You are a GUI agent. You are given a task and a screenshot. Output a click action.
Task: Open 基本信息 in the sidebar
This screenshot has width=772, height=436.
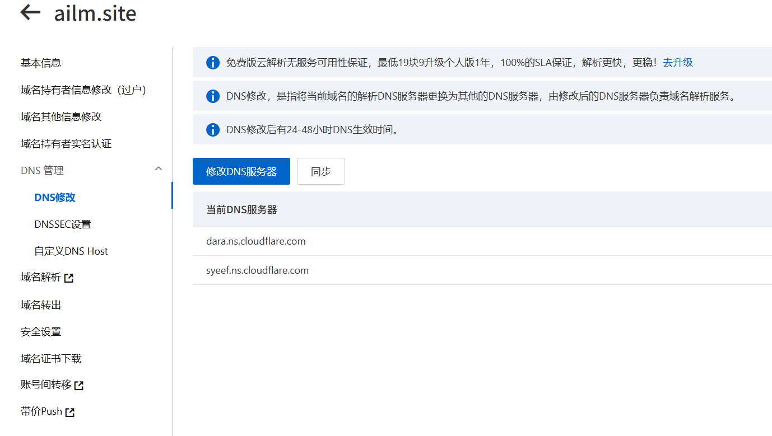(x=41, y=63)
